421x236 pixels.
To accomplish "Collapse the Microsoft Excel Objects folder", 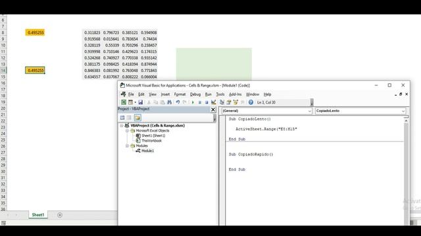I will point(127,130).
